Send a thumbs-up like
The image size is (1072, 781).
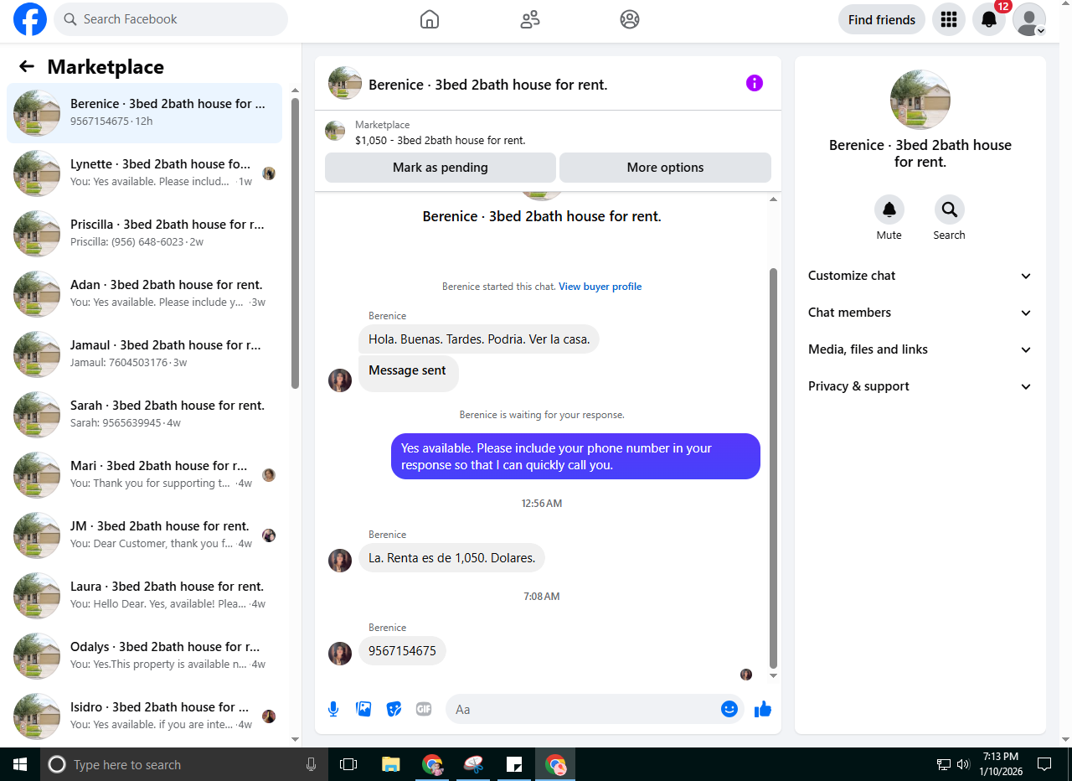pos(763,709)
